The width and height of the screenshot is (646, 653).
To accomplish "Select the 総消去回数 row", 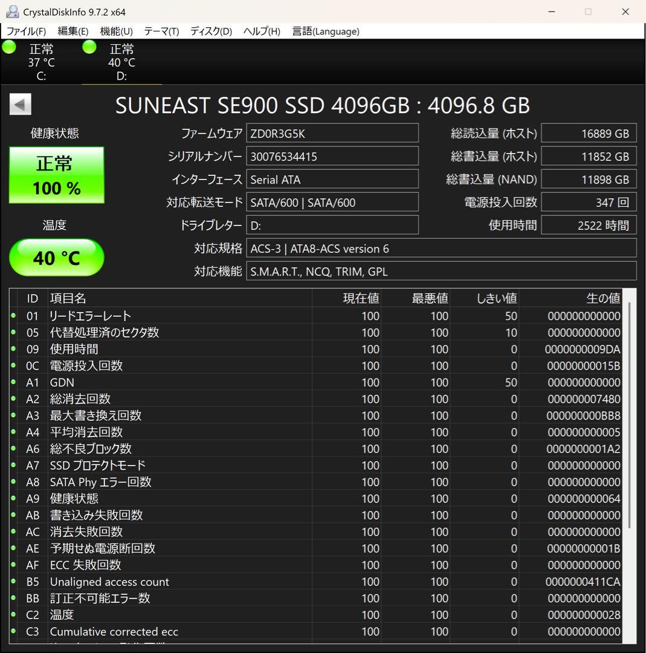I will (x=315, y=398).
